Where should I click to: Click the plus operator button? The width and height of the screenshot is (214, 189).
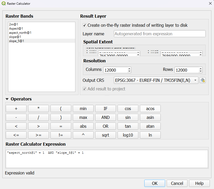click(16, 109)
